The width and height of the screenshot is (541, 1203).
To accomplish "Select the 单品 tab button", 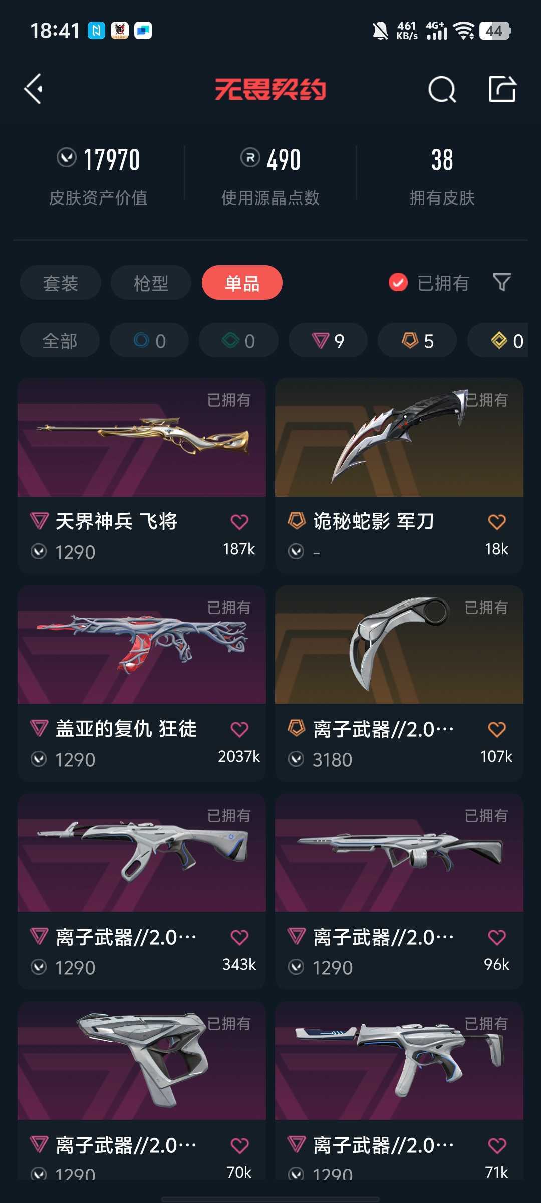I will pyautogui.click(x=242, y=283).
